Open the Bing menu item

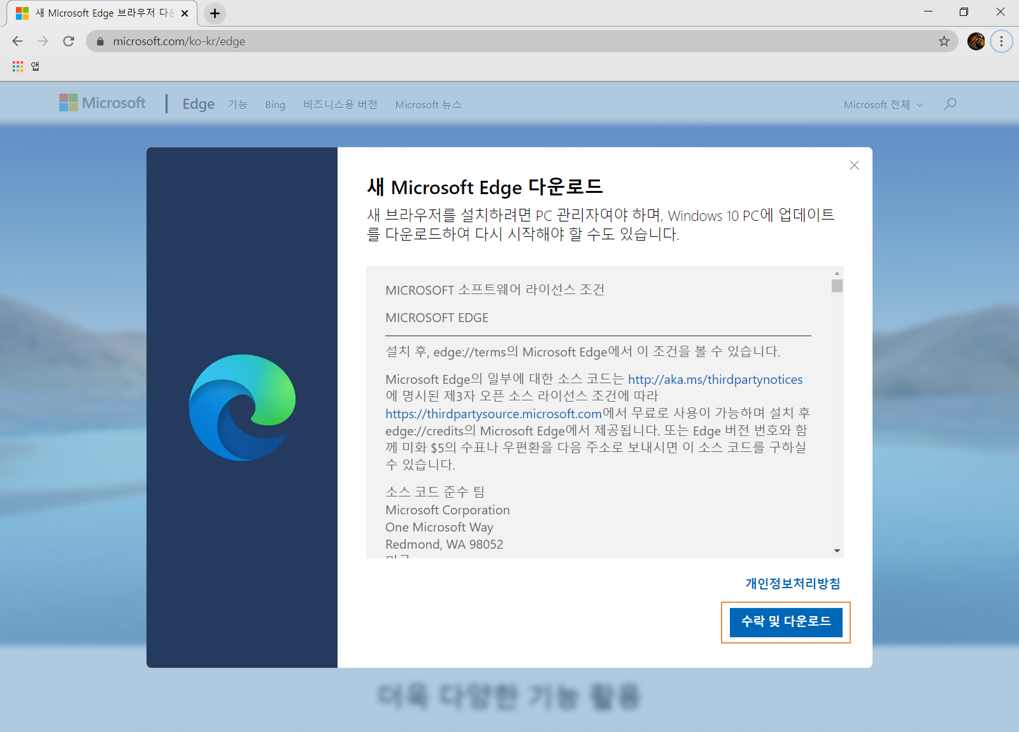tap(275, 104)
